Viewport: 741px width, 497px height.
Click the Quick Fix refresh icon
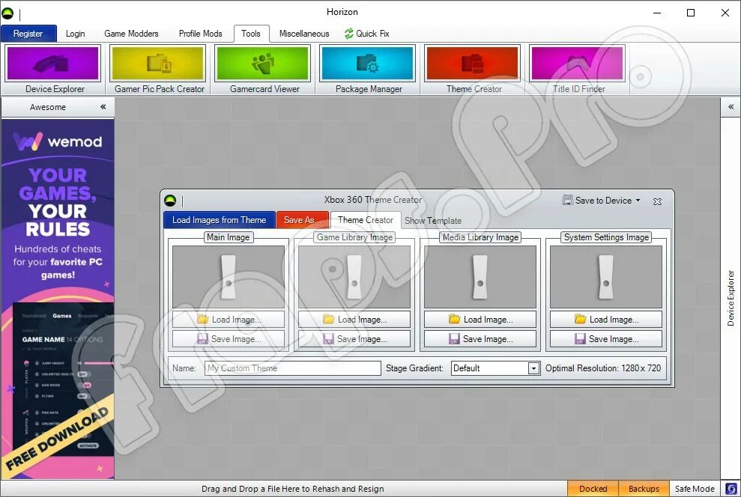[348, 34]
